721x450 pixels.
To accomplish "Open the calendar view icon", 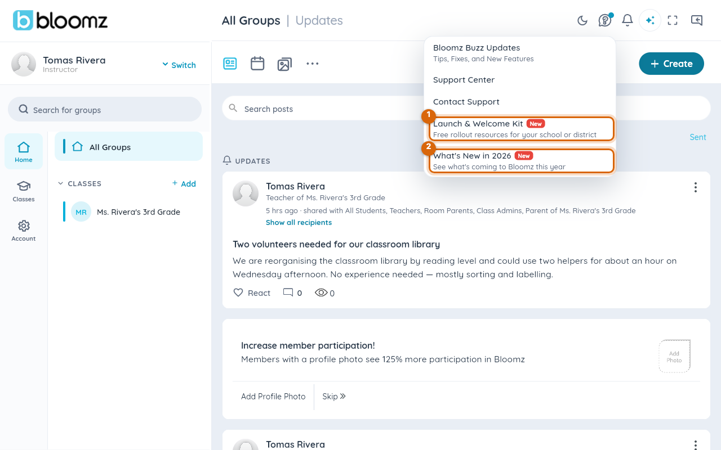I will [x=257, y=64].
